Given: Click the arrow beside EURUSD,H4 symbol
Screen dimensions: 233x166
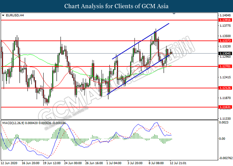Looking at the screenshot, I should (3, 15).
